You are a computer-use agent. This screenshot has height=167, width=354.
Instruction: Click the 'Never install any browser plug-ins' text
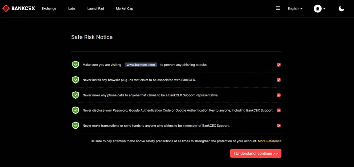click(x=139, y=80)
